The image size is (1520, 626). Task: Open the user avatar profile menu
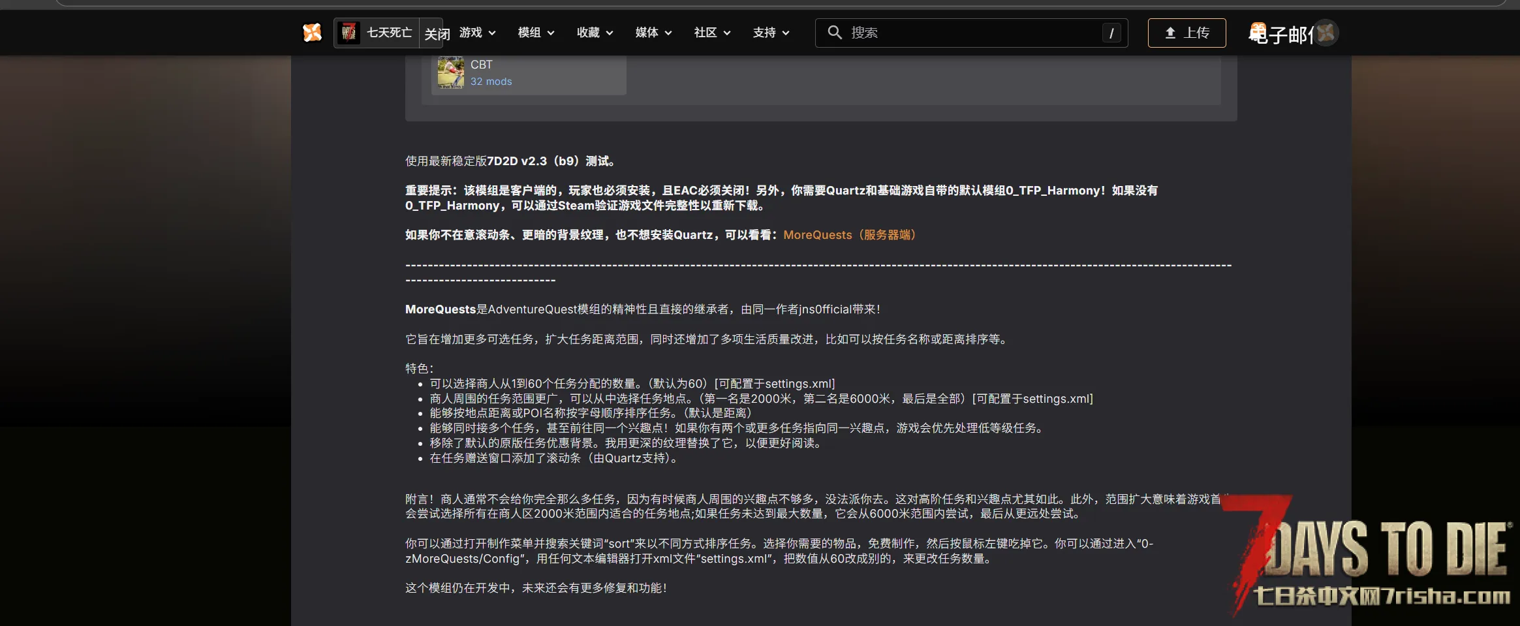tap(1326, 33)
